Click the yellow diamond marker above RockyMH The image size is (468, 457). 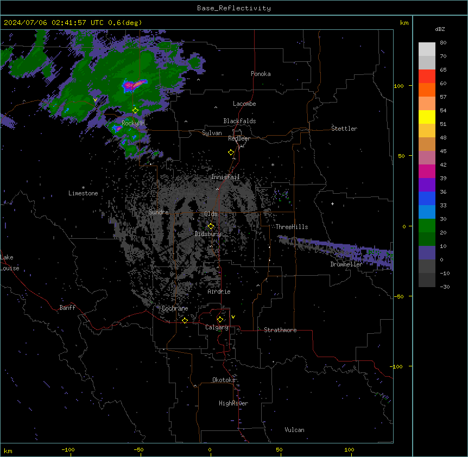135,111
